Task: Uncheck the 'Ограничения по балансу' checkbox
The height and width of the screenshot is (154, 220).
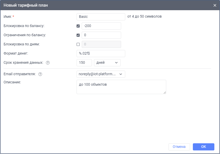Action: point(78,35)
